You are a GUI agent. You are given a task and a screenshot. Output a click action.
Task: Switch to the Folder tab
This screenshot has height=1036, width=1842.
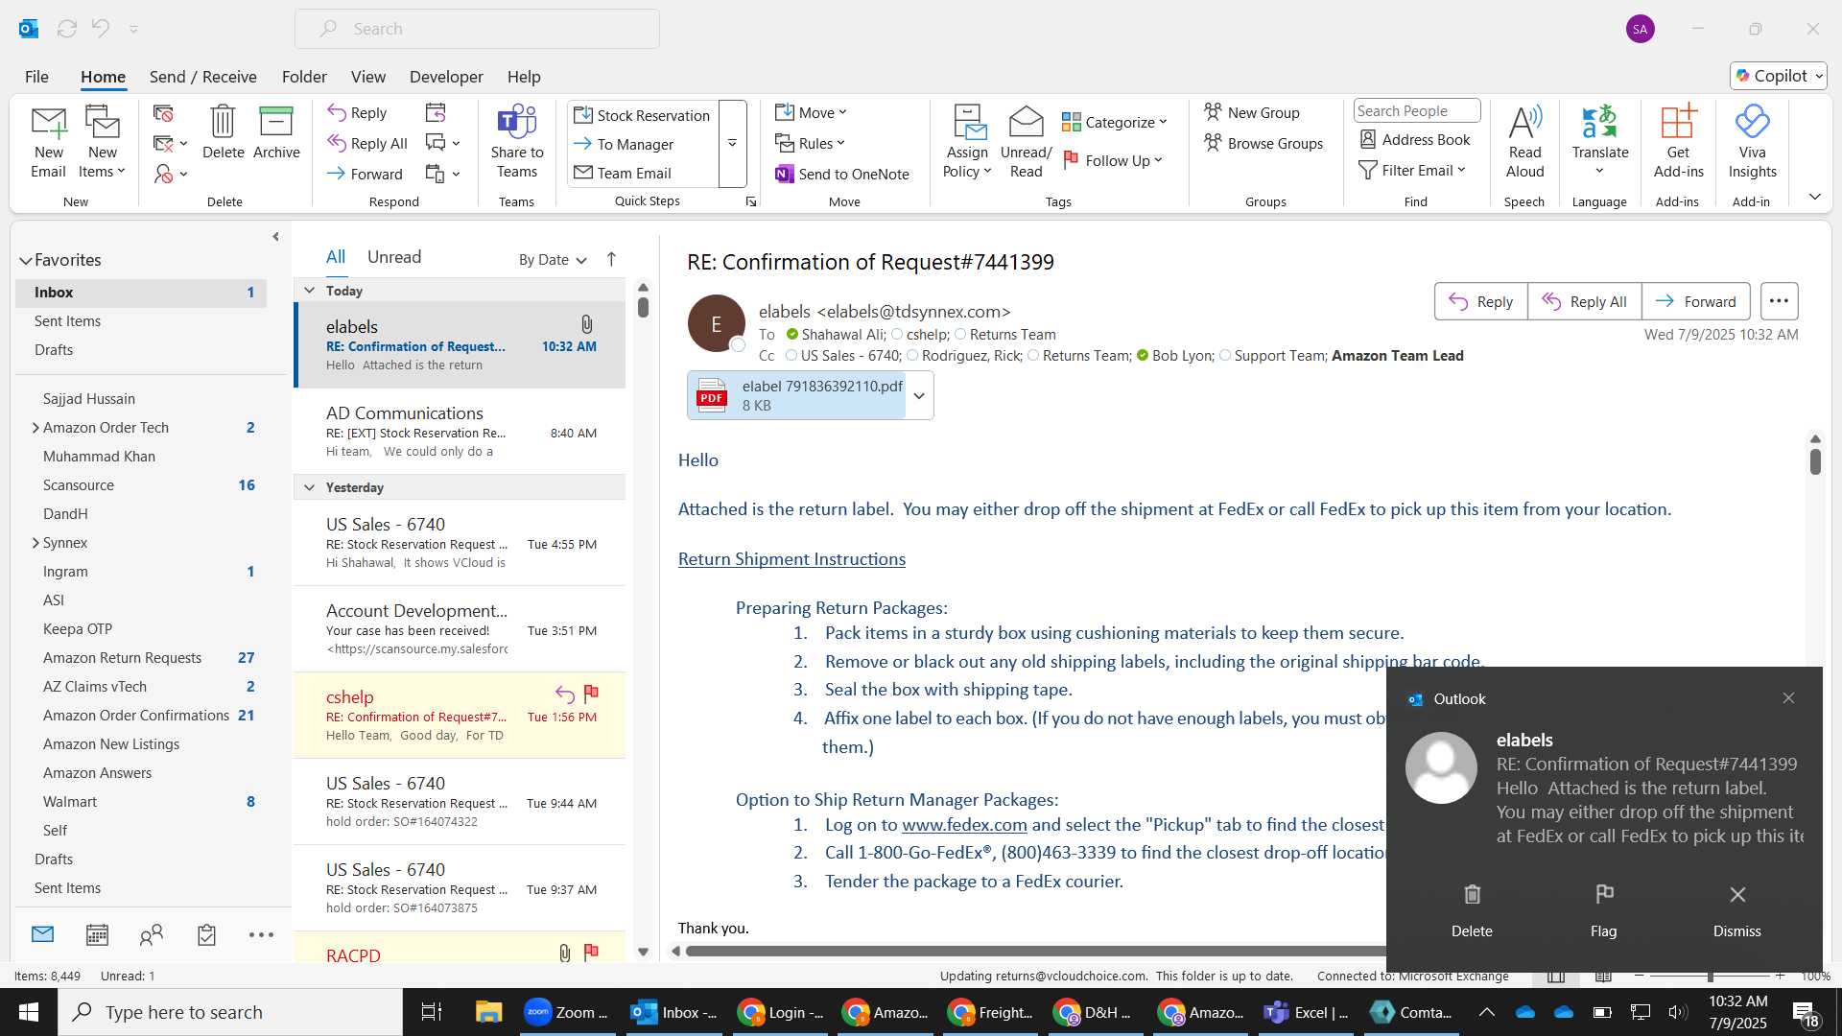click(x=304, y=77)
